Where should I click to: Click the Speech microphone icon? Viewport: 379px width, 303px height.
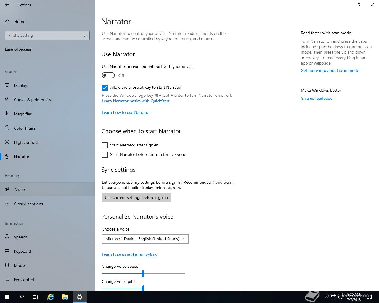(x=7, y=237)
